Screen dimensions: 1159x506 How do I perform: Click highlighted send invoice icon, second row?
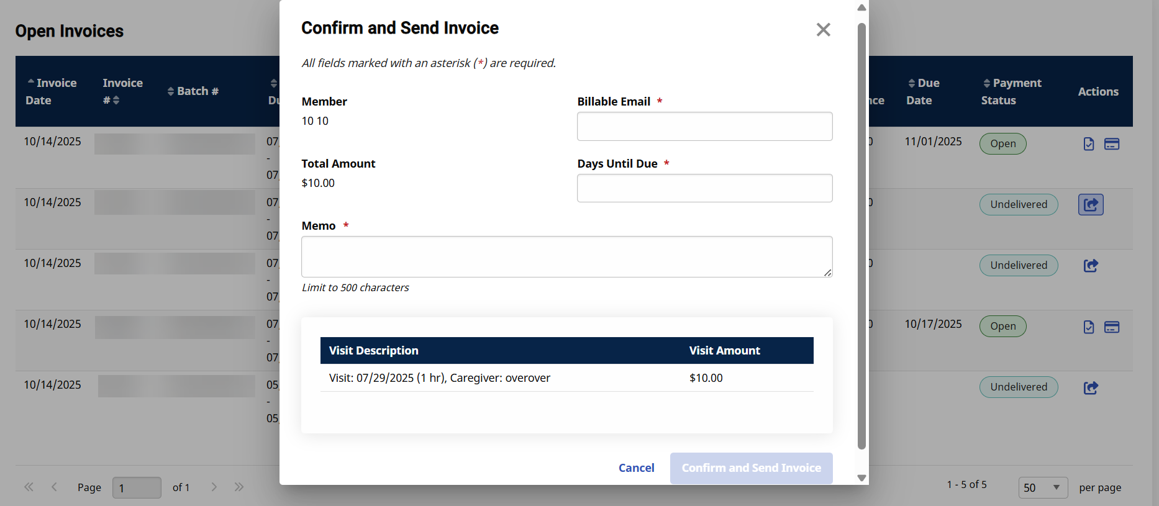1091,204
